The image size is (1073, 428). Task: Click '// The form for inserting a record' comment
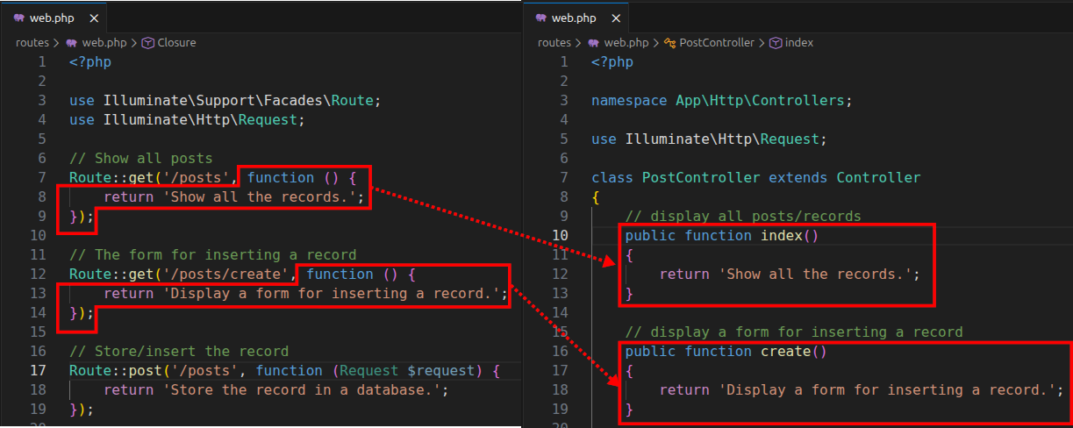213,254
